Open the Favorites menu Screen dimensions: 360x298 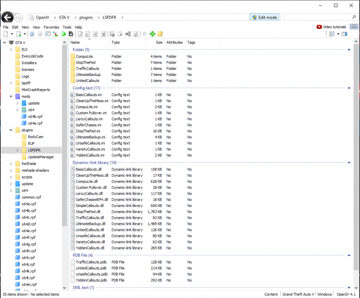pos(51,27)
